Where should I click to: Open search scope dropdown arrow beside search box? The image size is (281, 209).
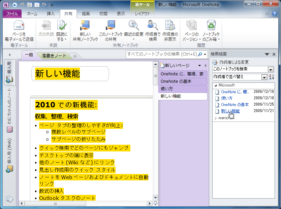click(205, 54)
